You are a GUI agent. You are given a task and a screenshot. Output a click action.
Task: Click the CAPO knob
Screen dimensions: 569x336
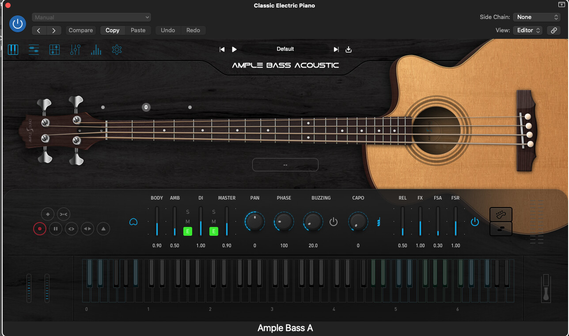coord(358,221)
